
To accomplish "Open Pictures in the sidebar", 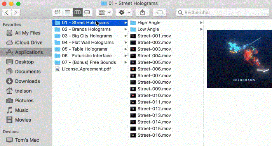I will click(26, 101).
